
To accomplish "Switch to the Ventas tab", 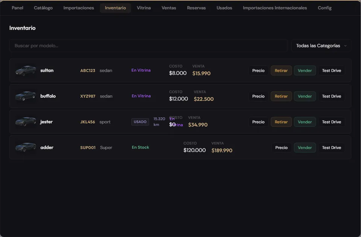I will (x=169, y=8).
